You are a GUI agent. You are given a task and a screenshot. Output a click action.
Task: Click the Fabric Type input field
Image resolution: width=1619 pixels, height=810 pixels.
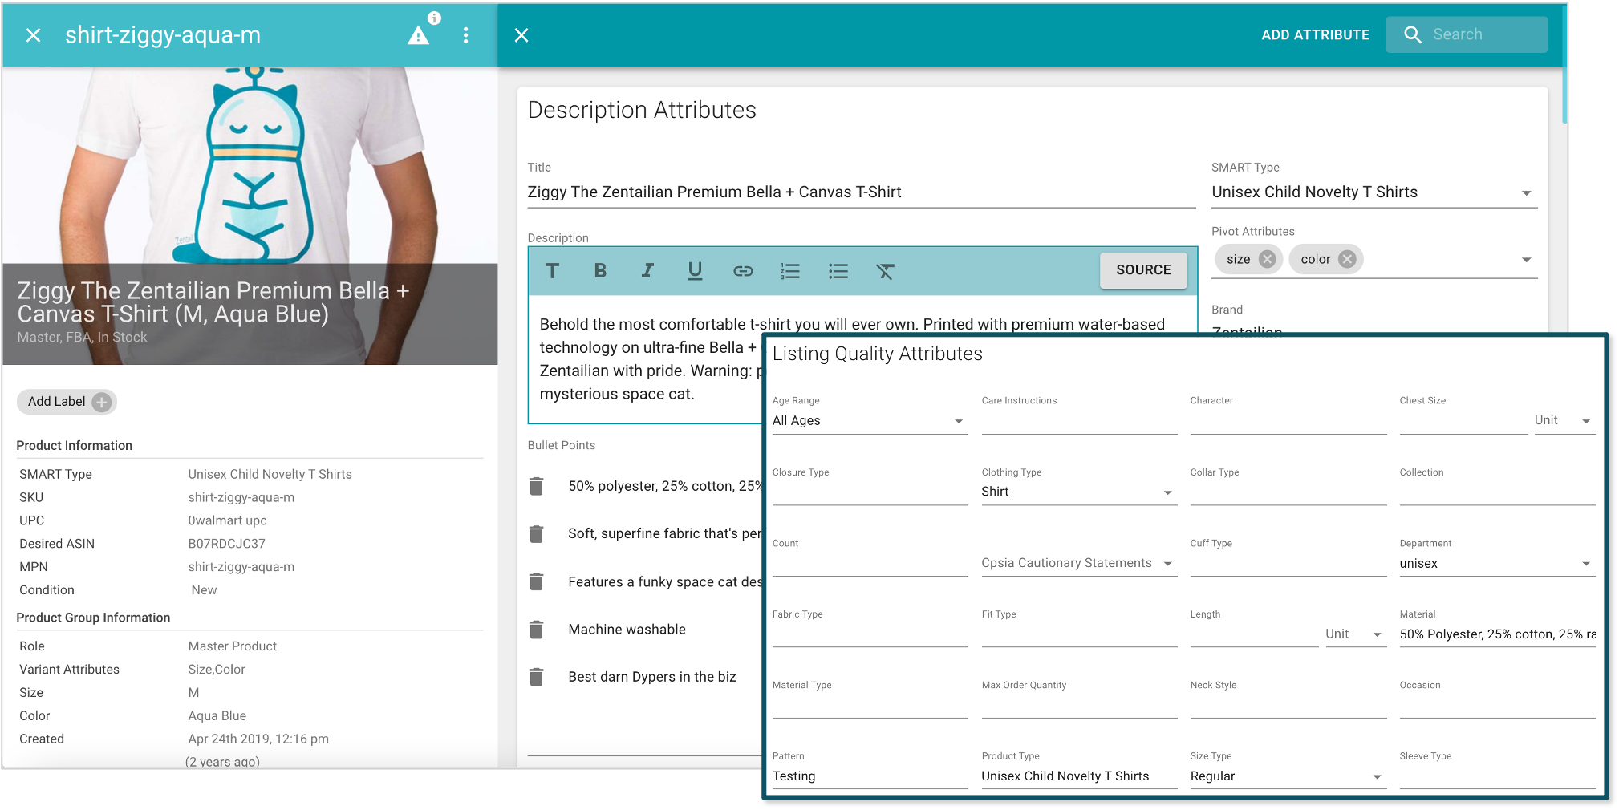click(x=869, y=634)
